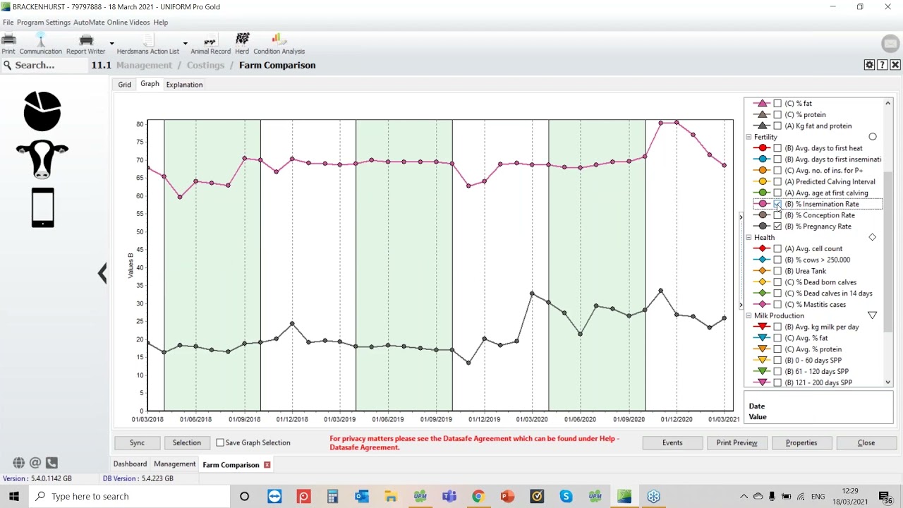Viewport: 903px width, 508px height.
Task: Enable Urea Tank series
Action: [x=777, y=271]
